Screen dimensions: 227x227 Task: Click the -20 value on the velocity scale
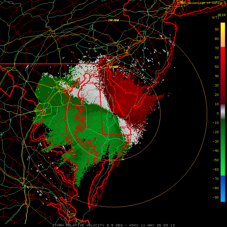coord(216,132)
